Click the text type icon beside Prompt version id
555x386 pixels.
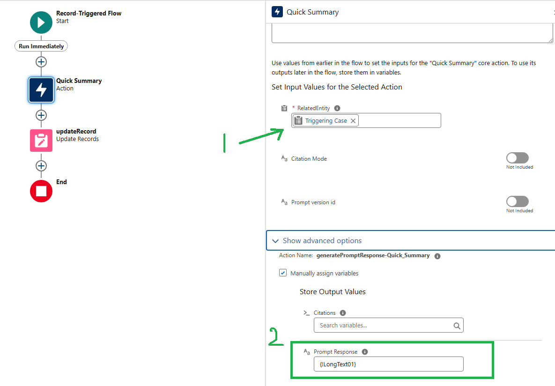tap(284, 202)
